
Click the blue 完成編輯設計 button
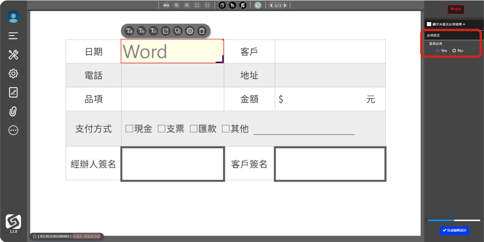pos(454,231)
